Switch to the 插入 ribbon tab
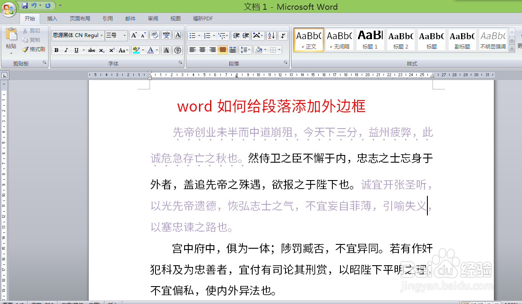Image resolution: width=522 pixels, height=304 pixels. (x=52, y=18)
